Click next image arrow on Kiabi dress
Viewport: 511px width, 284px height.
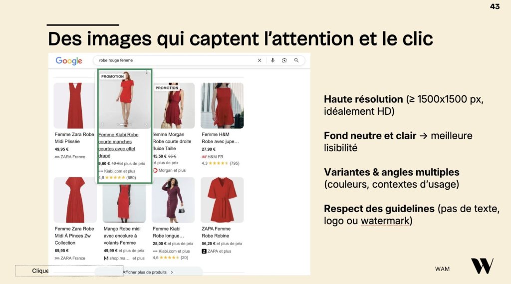coord(146,124)
